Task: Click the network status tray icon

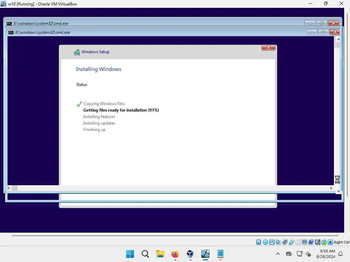Action: coord(299,254)
